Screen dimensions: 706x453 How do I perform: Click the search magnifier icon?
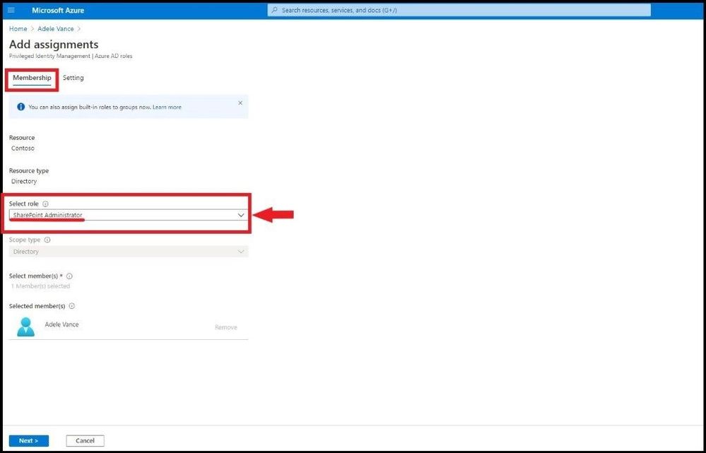(x=275, y=10)
